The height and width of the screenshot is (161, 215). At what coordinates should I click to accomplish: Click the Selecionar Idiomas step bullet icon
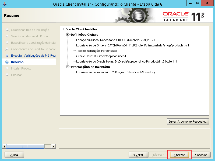(x=7, y=36)
